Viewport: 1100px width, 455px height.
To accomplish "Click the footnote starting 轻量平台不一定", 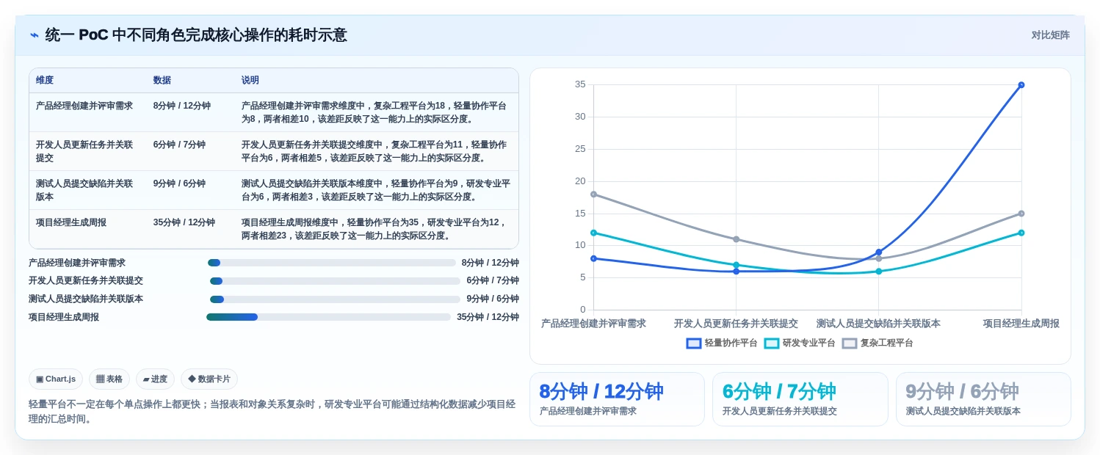I will pyautogui.click(x=272, y=412).
